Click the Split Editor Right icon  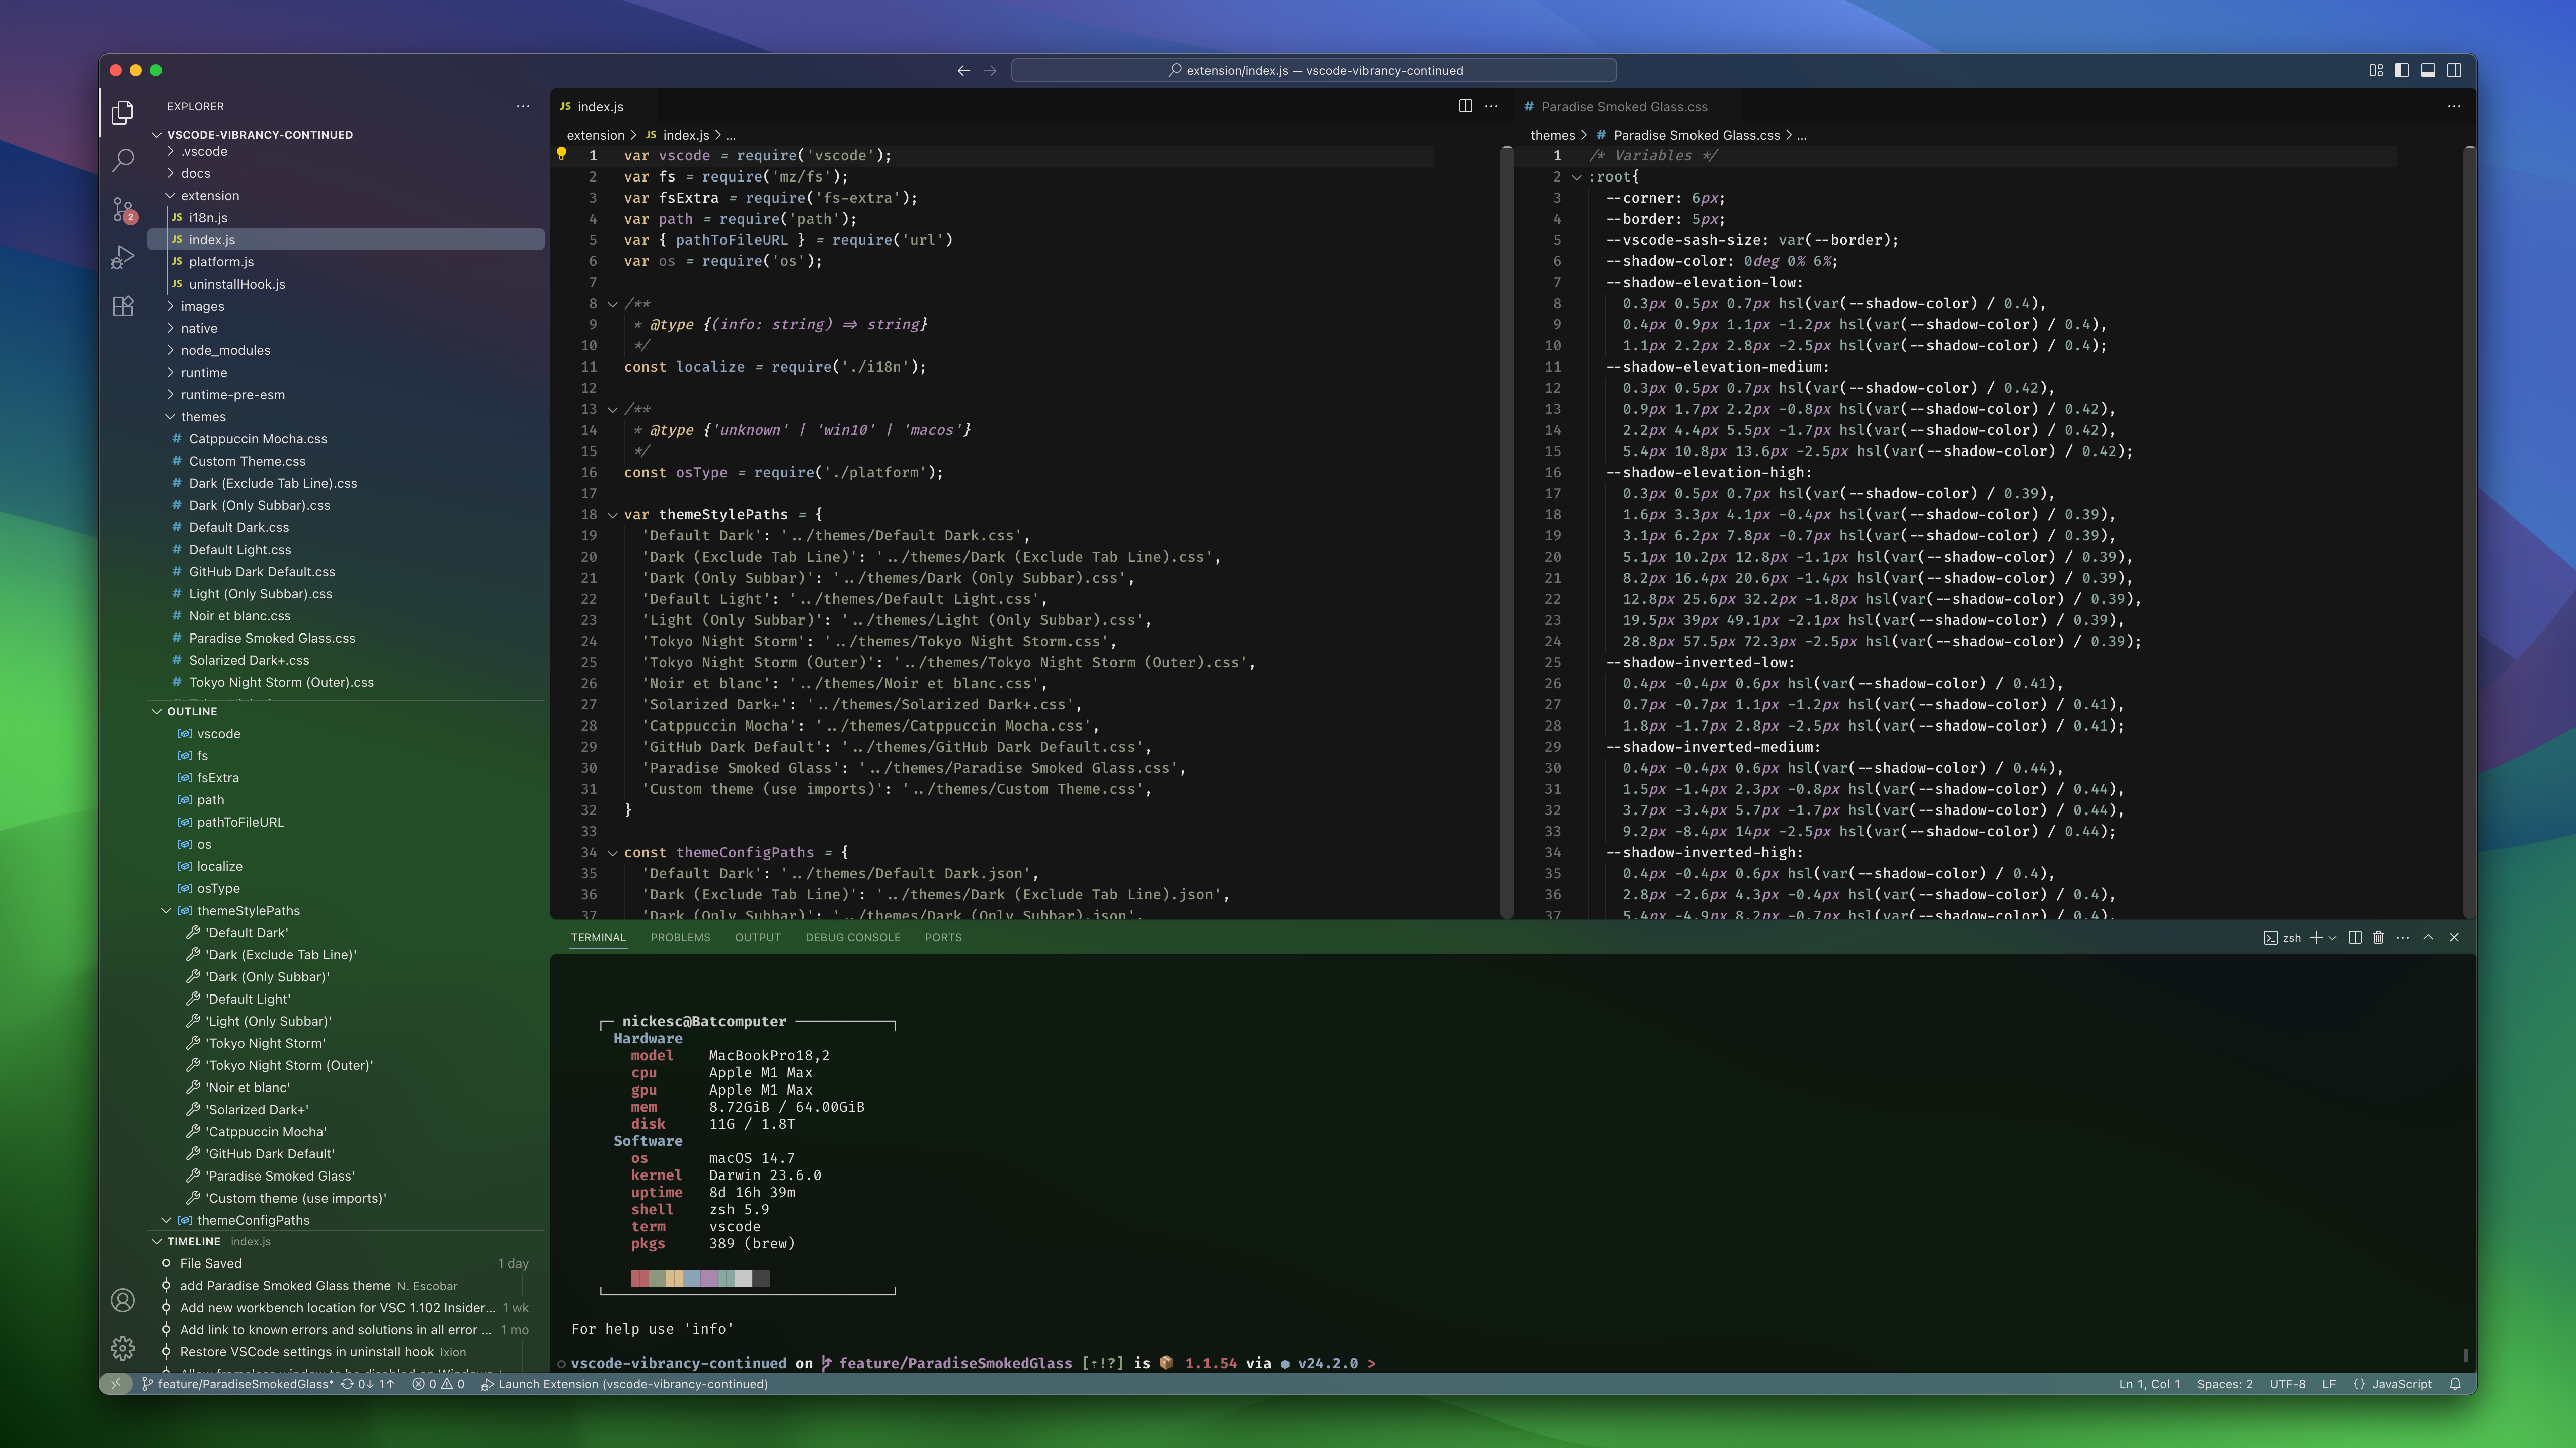[1465, 106]
